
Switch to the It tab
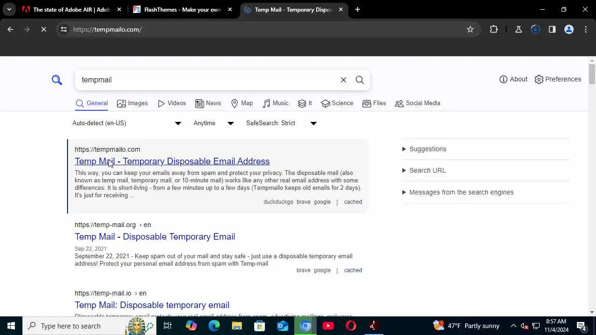305,103
